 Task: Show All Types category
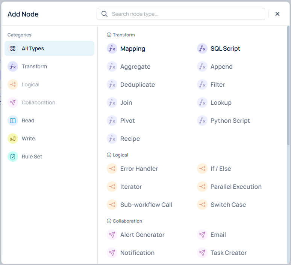click(49, 48)
